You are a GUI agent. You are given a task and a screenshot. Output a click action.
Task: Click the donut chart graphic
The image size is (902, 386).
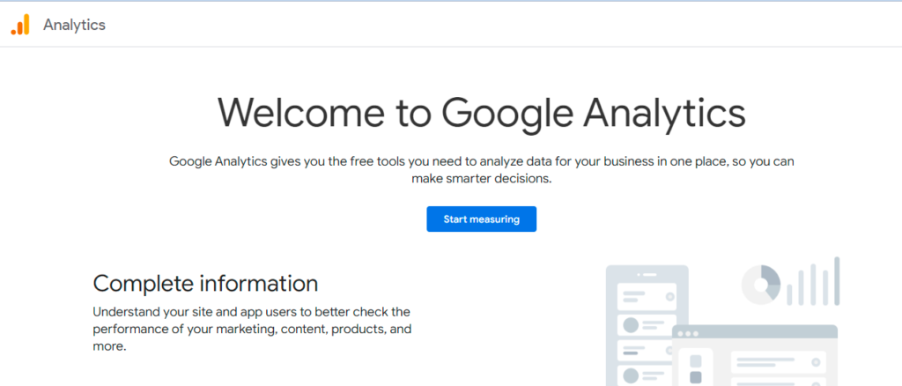[x=761, y=285]
